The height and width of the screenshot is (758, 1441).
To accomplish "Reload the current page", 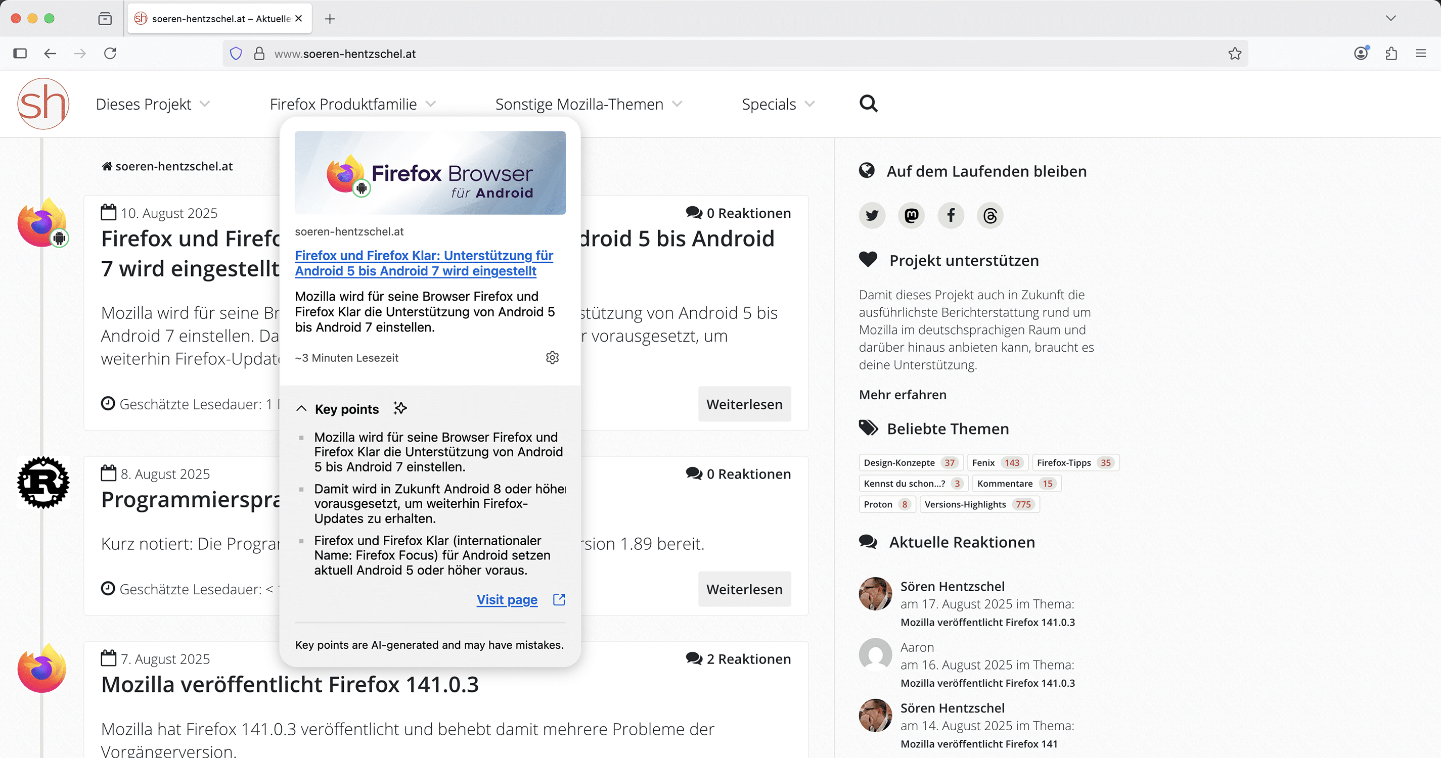I will click(x=110, y=53).
